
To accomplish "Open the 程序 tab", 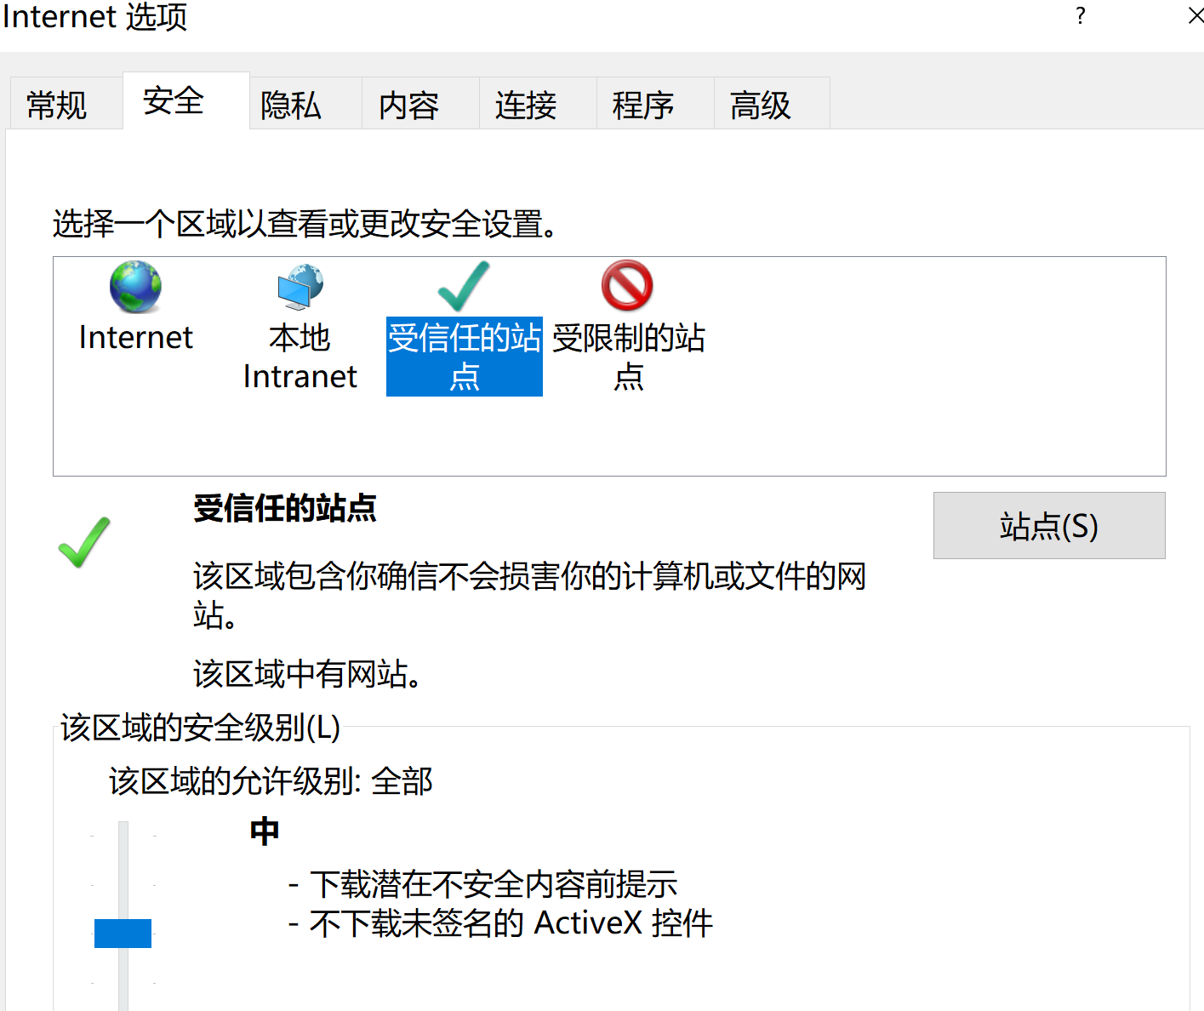I will click(x=643, y=106).
